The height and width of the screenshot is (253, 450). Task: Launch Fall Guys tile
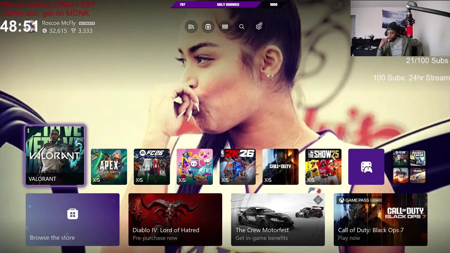195,167
